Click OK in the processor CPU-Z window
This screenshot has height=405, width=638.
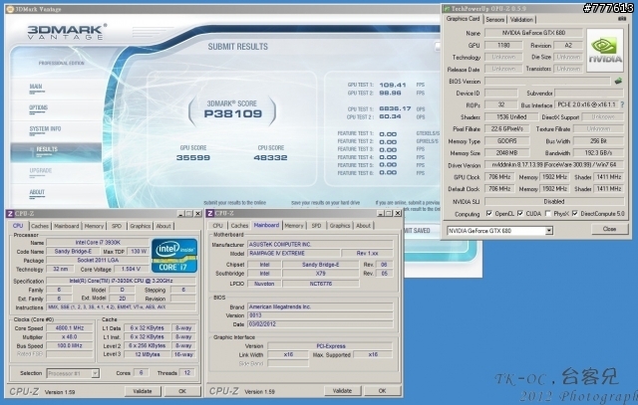coord(181,391)
